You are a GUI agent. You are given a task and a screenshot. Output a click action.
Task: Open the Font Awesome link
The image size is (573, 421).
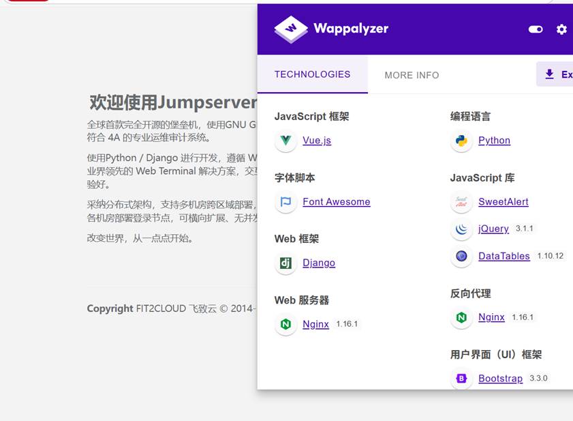[336, 202]
